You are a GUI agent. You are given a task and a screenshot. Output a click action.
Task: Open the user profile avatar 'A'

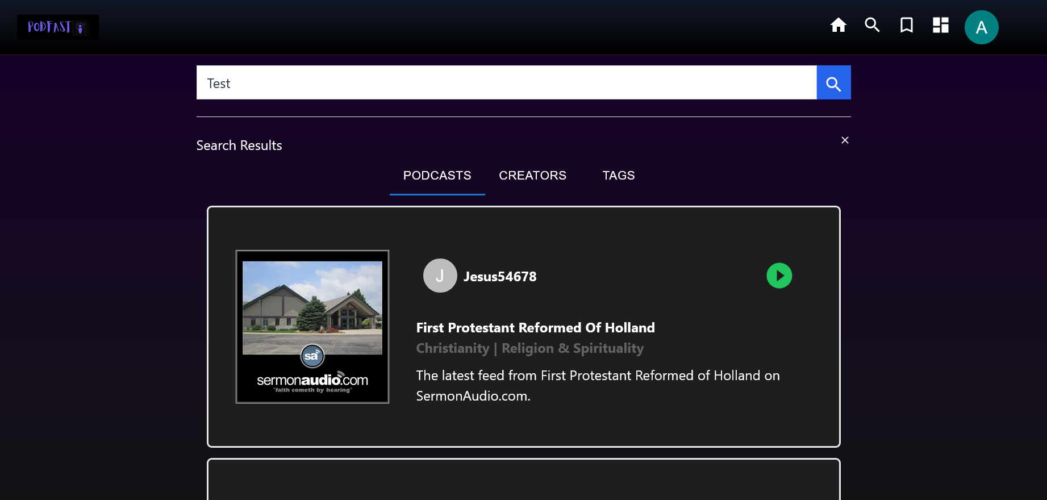coord(981,27)
